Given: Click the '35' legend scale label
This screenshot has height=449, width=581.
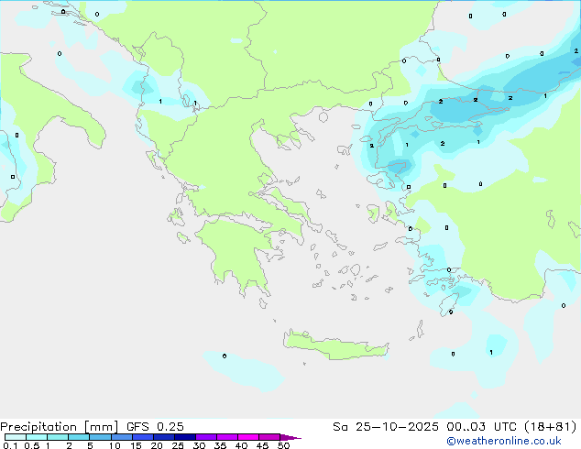Looking at the screenshot, I should point(220,445).
